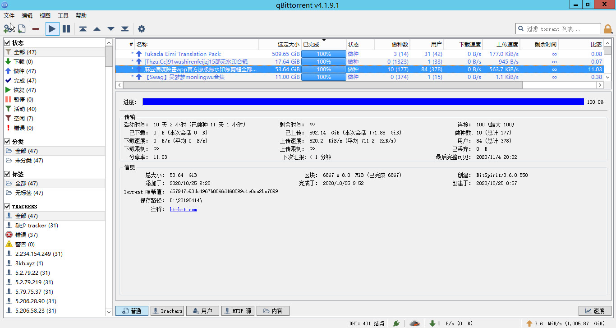Toggle the TRACKERS section checkbox
The width and height of the screenshot is (616, 328).
pos(7,207)
